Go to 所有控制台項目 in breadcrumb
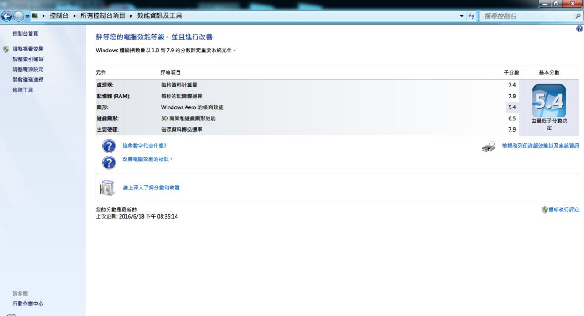 point(103,16)
